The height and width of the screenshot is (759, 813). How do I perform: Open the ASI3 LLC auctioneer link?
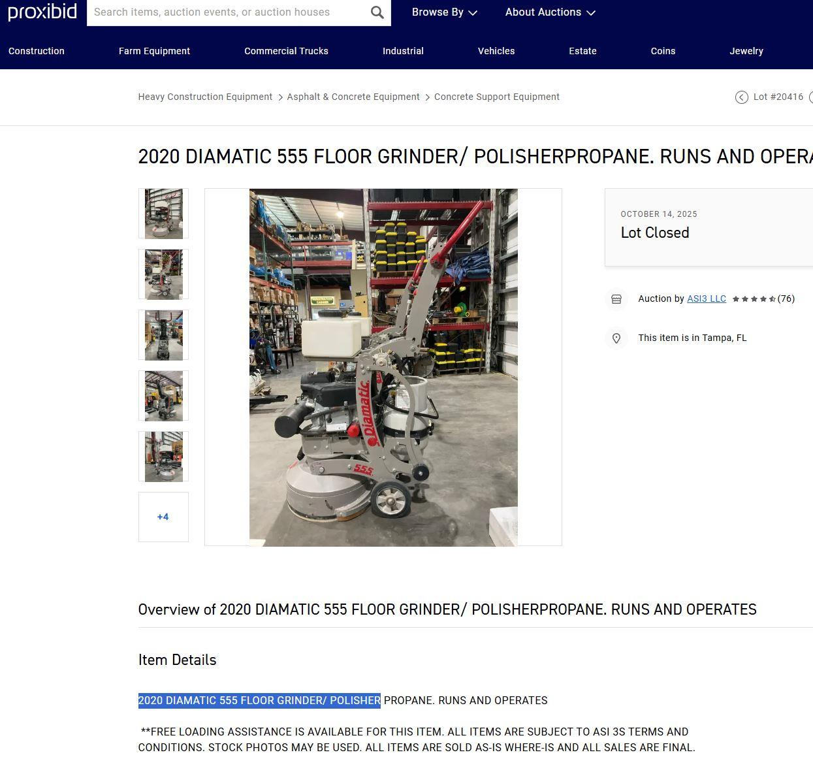pos(707,299)
